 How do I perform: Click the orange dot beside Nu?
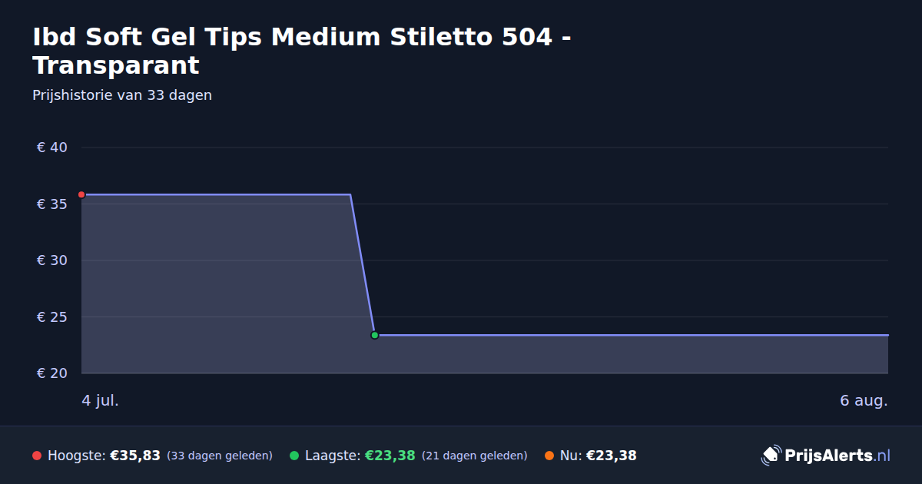point(549,456)
